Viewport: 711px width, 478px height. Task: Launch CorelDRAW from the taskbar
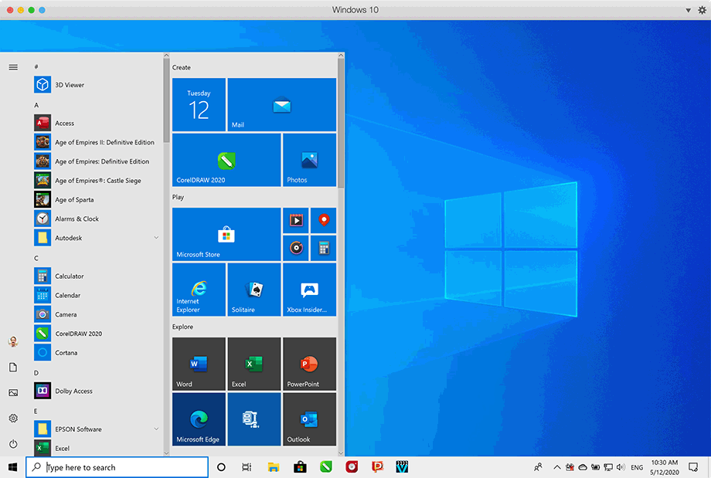[x=325, y=466]
